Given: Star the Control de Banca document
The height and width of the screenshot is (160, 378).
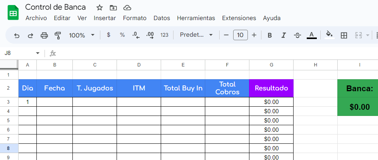Looking at the screenshot, I should point(100,8).
